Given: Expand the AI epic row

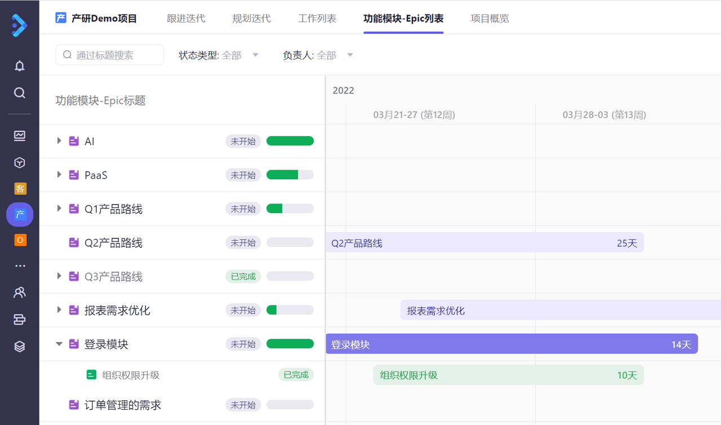Looking at the screenshot, I should pyautogui.click(x=59, y=141).
